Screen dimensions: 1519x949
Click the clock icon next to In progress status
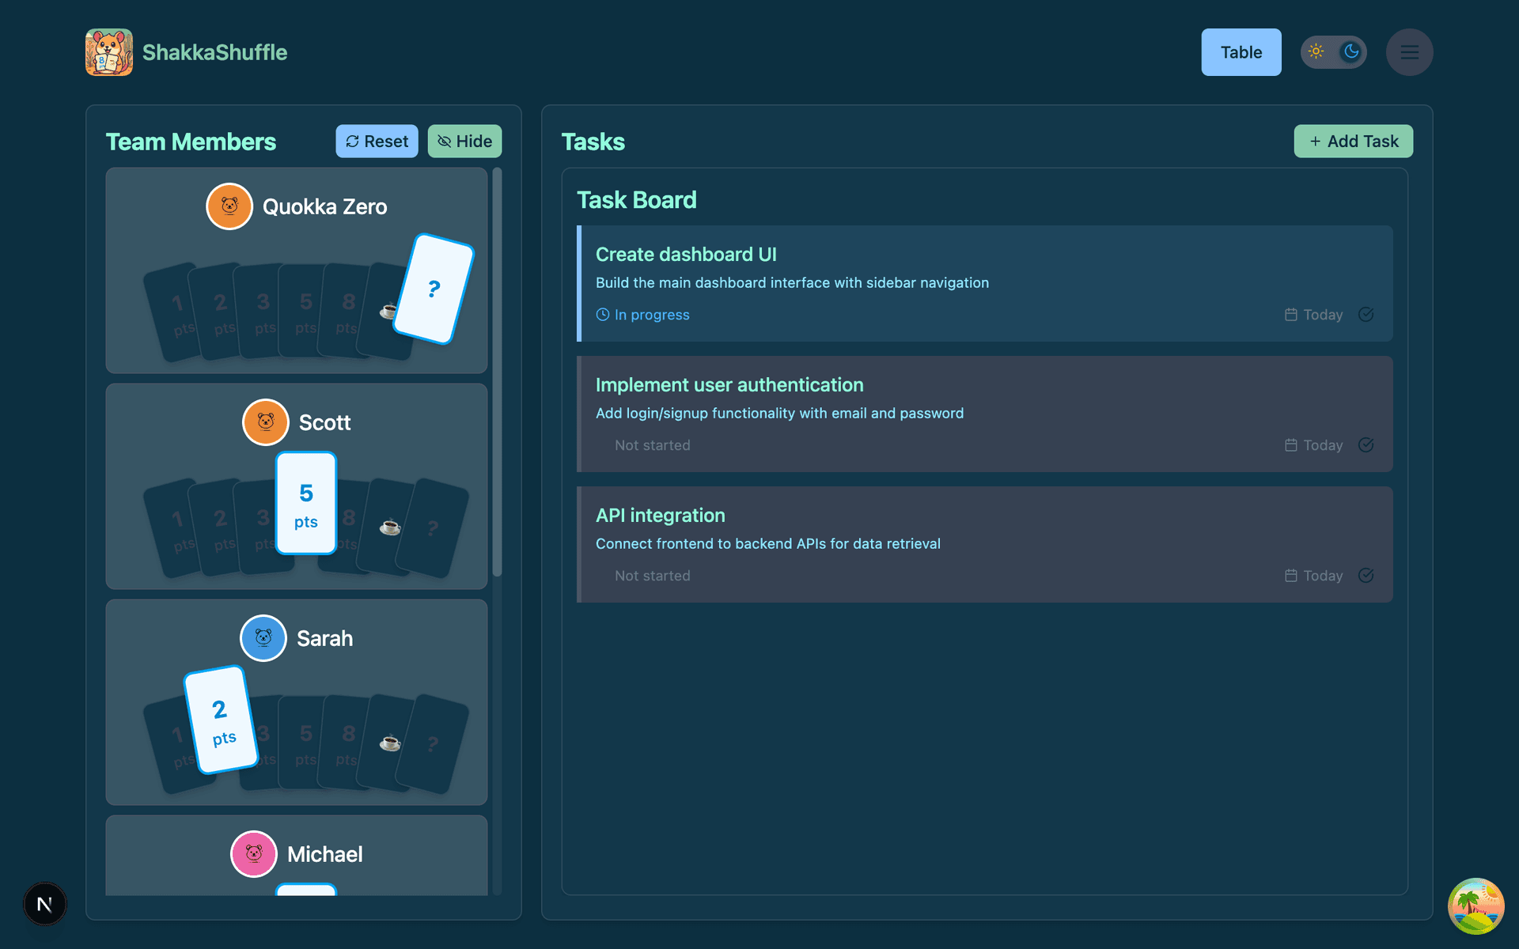(x=602, y=314)
